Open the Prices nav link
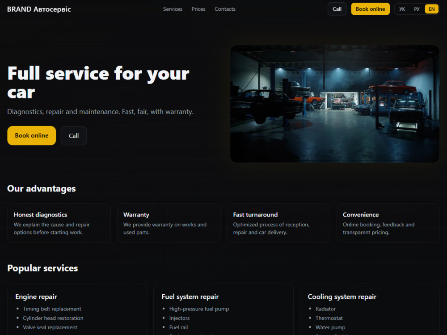The height and width of the screenshot is (335, 447). 198,9
